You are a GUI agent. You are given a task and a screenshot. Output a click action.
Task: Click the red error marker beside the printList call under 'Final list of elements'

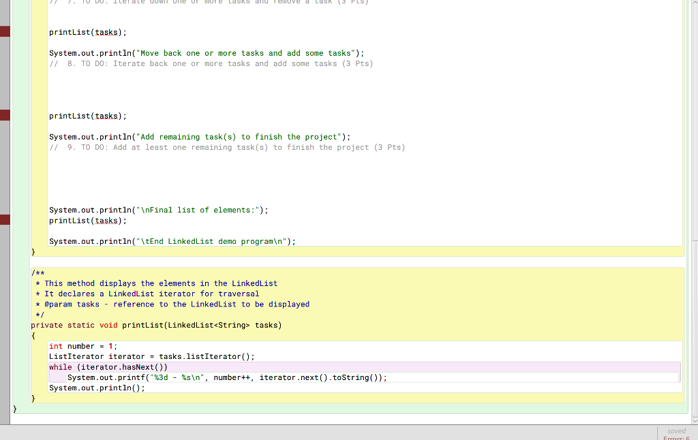(5, 220)
